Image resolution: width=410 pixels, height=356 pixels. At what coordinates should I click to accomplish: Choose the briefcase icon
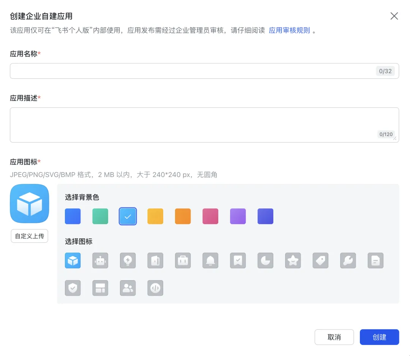coord(183,260)
